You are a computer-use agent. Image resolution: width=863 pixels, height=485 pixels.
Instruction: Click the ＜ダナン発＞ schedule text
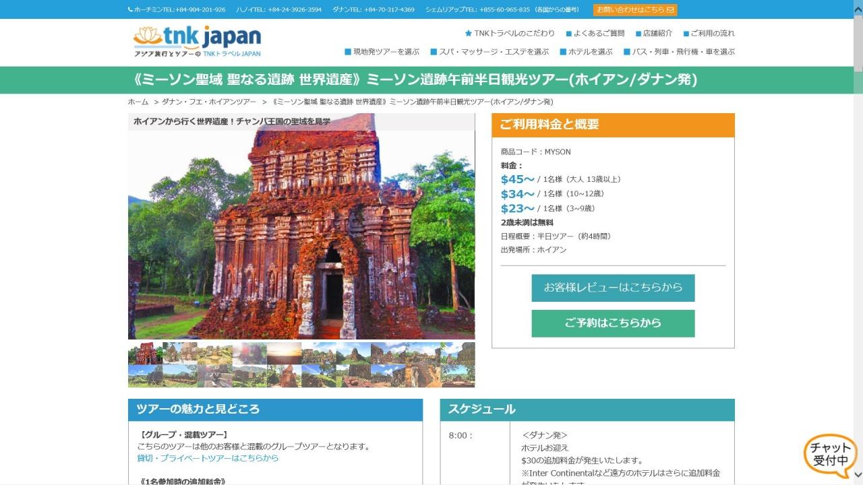[x=545, y=436]
